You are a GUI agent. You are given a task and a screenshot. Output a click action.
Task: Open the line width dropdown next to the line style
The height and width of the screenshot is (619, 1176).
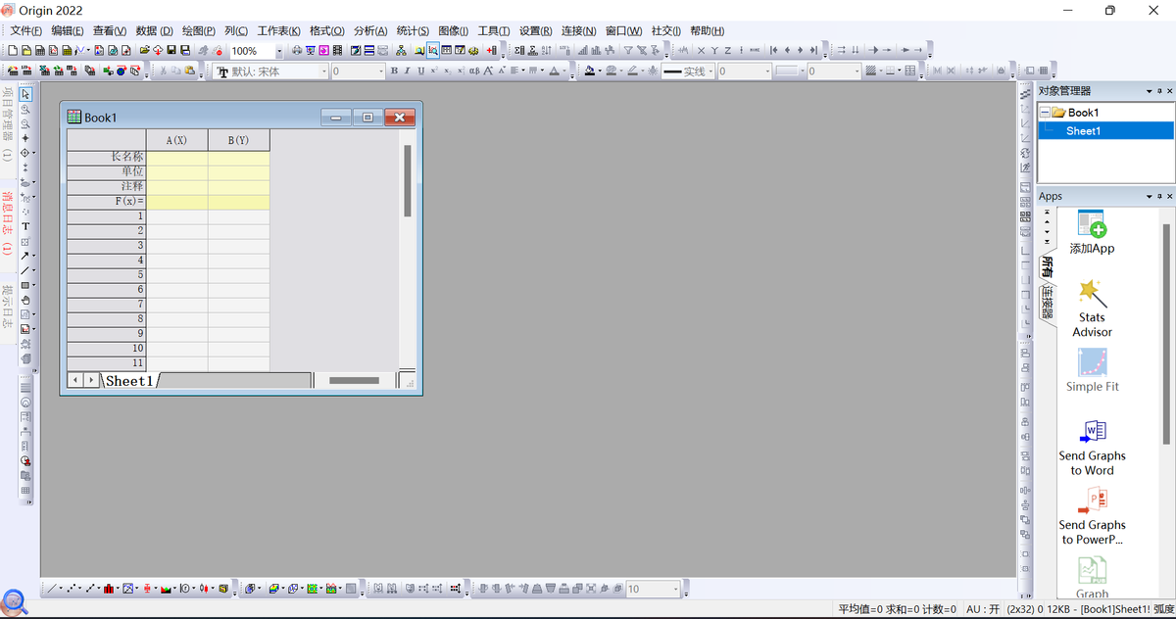(766, 71)
